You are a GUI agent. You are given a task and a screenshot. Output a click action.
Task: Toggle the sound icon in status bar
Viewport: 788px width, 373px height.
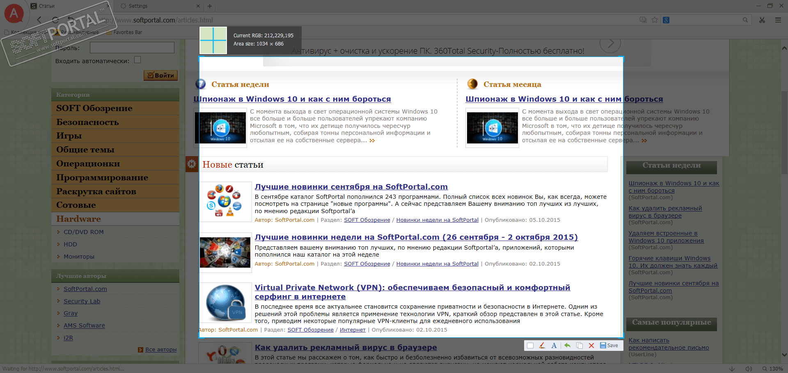click(749, 368)
